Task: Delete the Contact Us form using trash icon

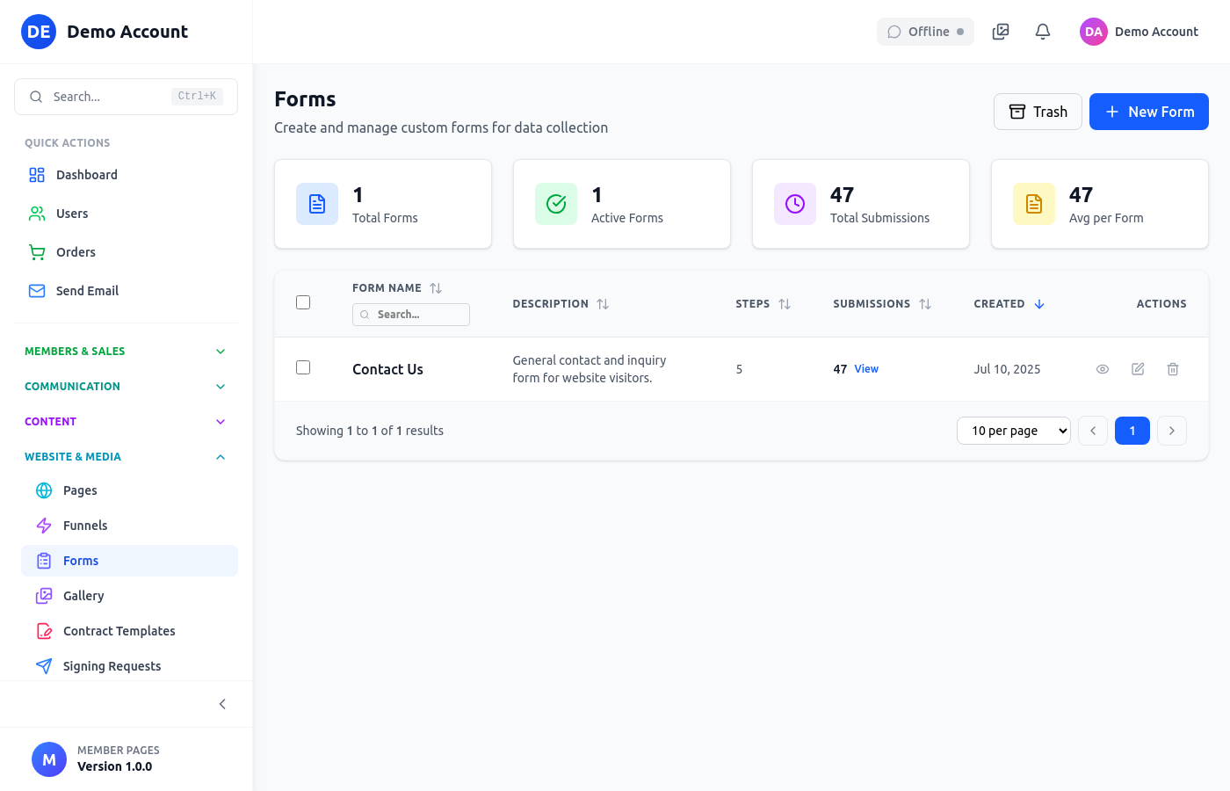Action: (1172, 368)
